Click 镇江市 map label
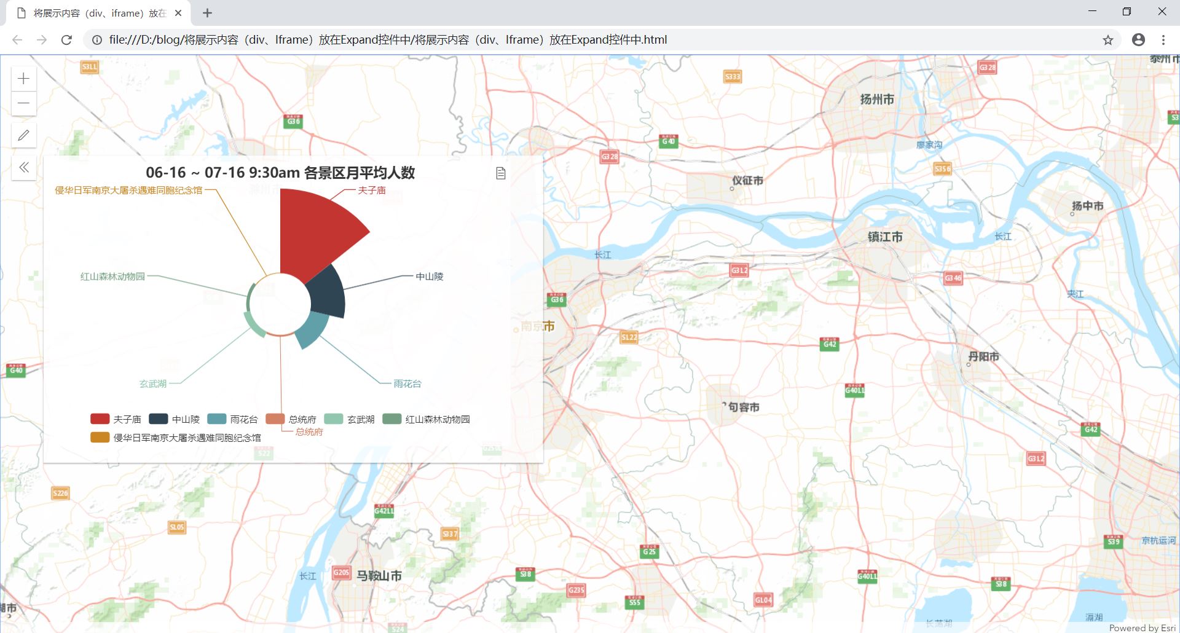Viewport: 1180px width, 633px height. [x=885, y=237]
